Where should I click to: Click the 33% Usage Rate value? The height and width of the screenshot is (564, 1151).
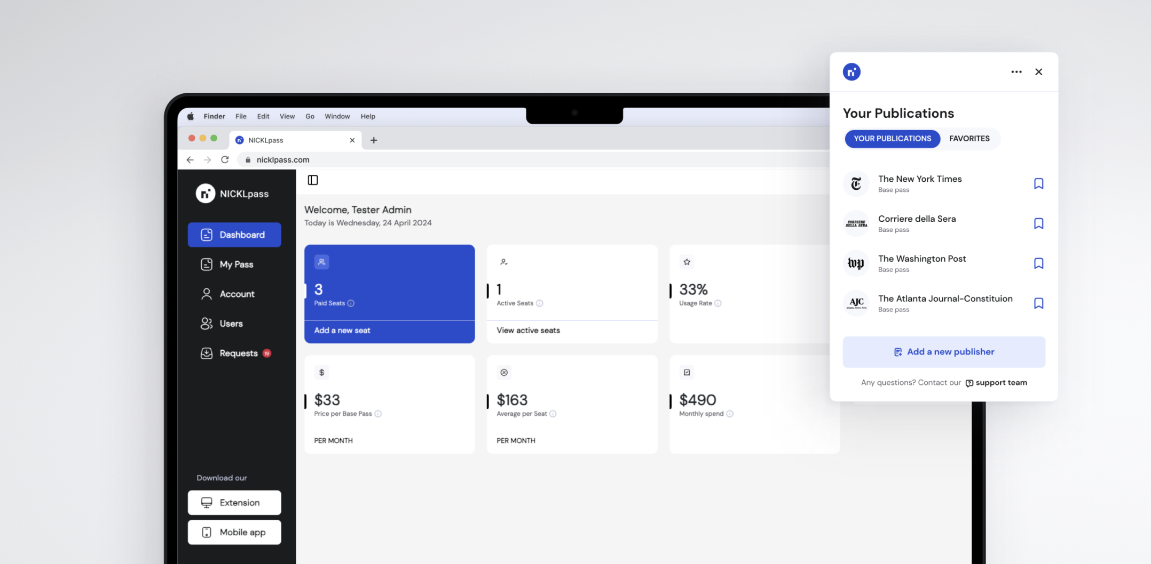(x=693, y=289)
